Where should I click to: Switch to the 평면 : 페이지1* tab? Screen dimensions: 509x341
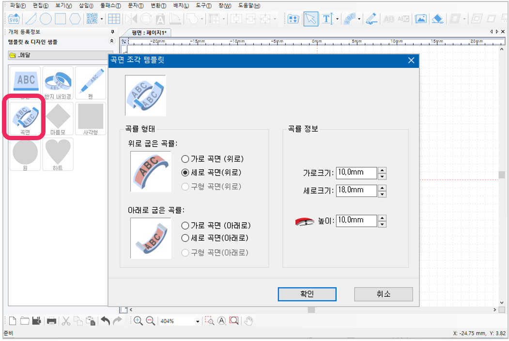point(149,32)
